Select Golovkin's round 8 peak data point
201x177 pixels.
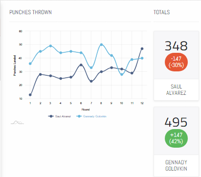101,44
